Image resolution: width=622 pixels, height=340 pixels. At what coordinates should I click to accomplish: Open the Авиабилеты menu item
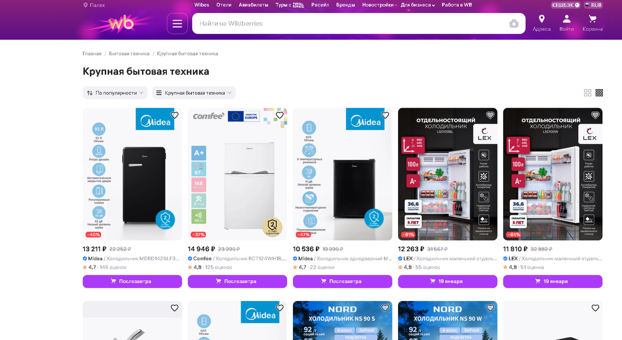click(x=253, y=5)
